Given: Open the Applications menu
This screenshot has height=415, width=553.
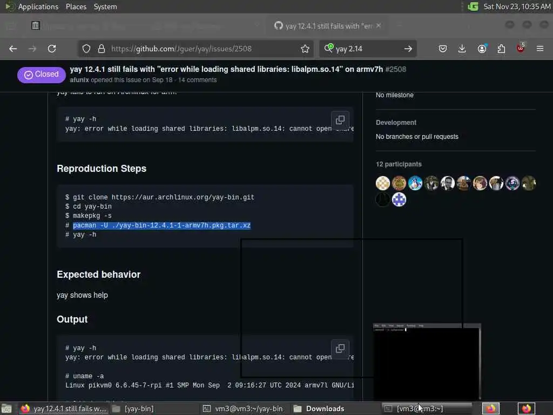Looking at the screenshot, I should coord(38,6).
